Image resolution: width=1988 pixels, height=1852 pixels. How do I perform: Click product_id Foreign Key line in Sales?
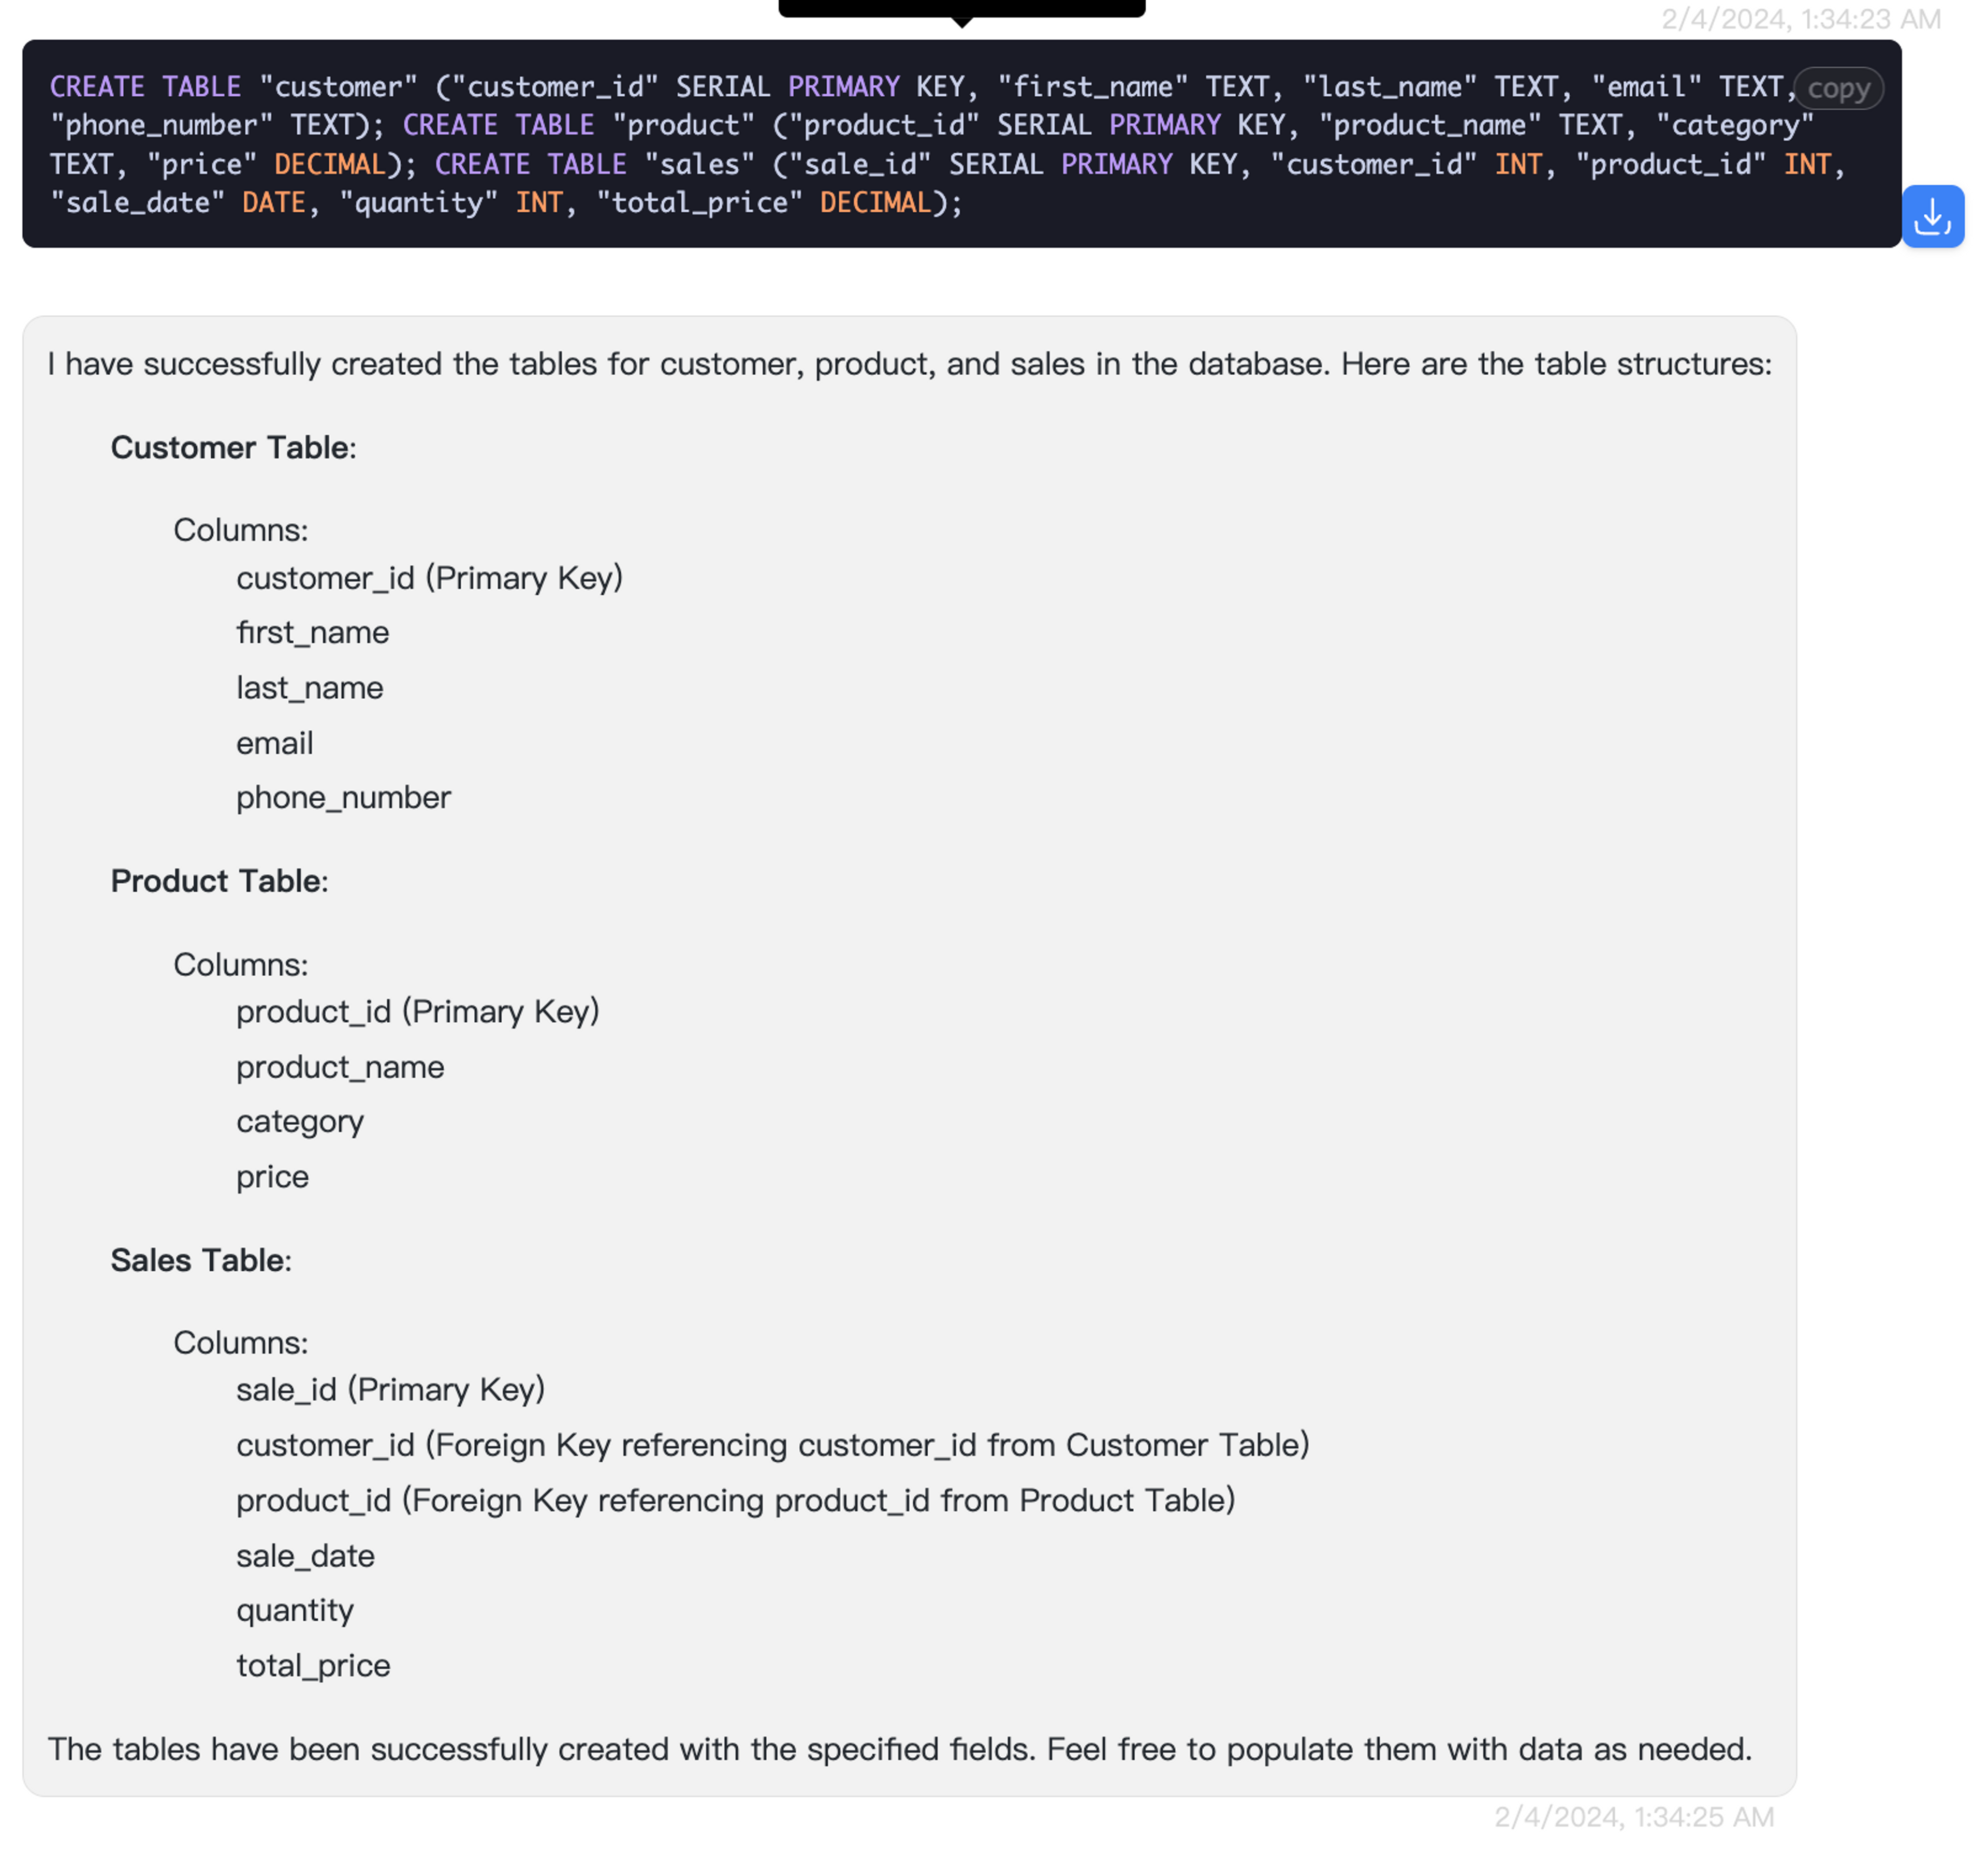click(735, 1500)
